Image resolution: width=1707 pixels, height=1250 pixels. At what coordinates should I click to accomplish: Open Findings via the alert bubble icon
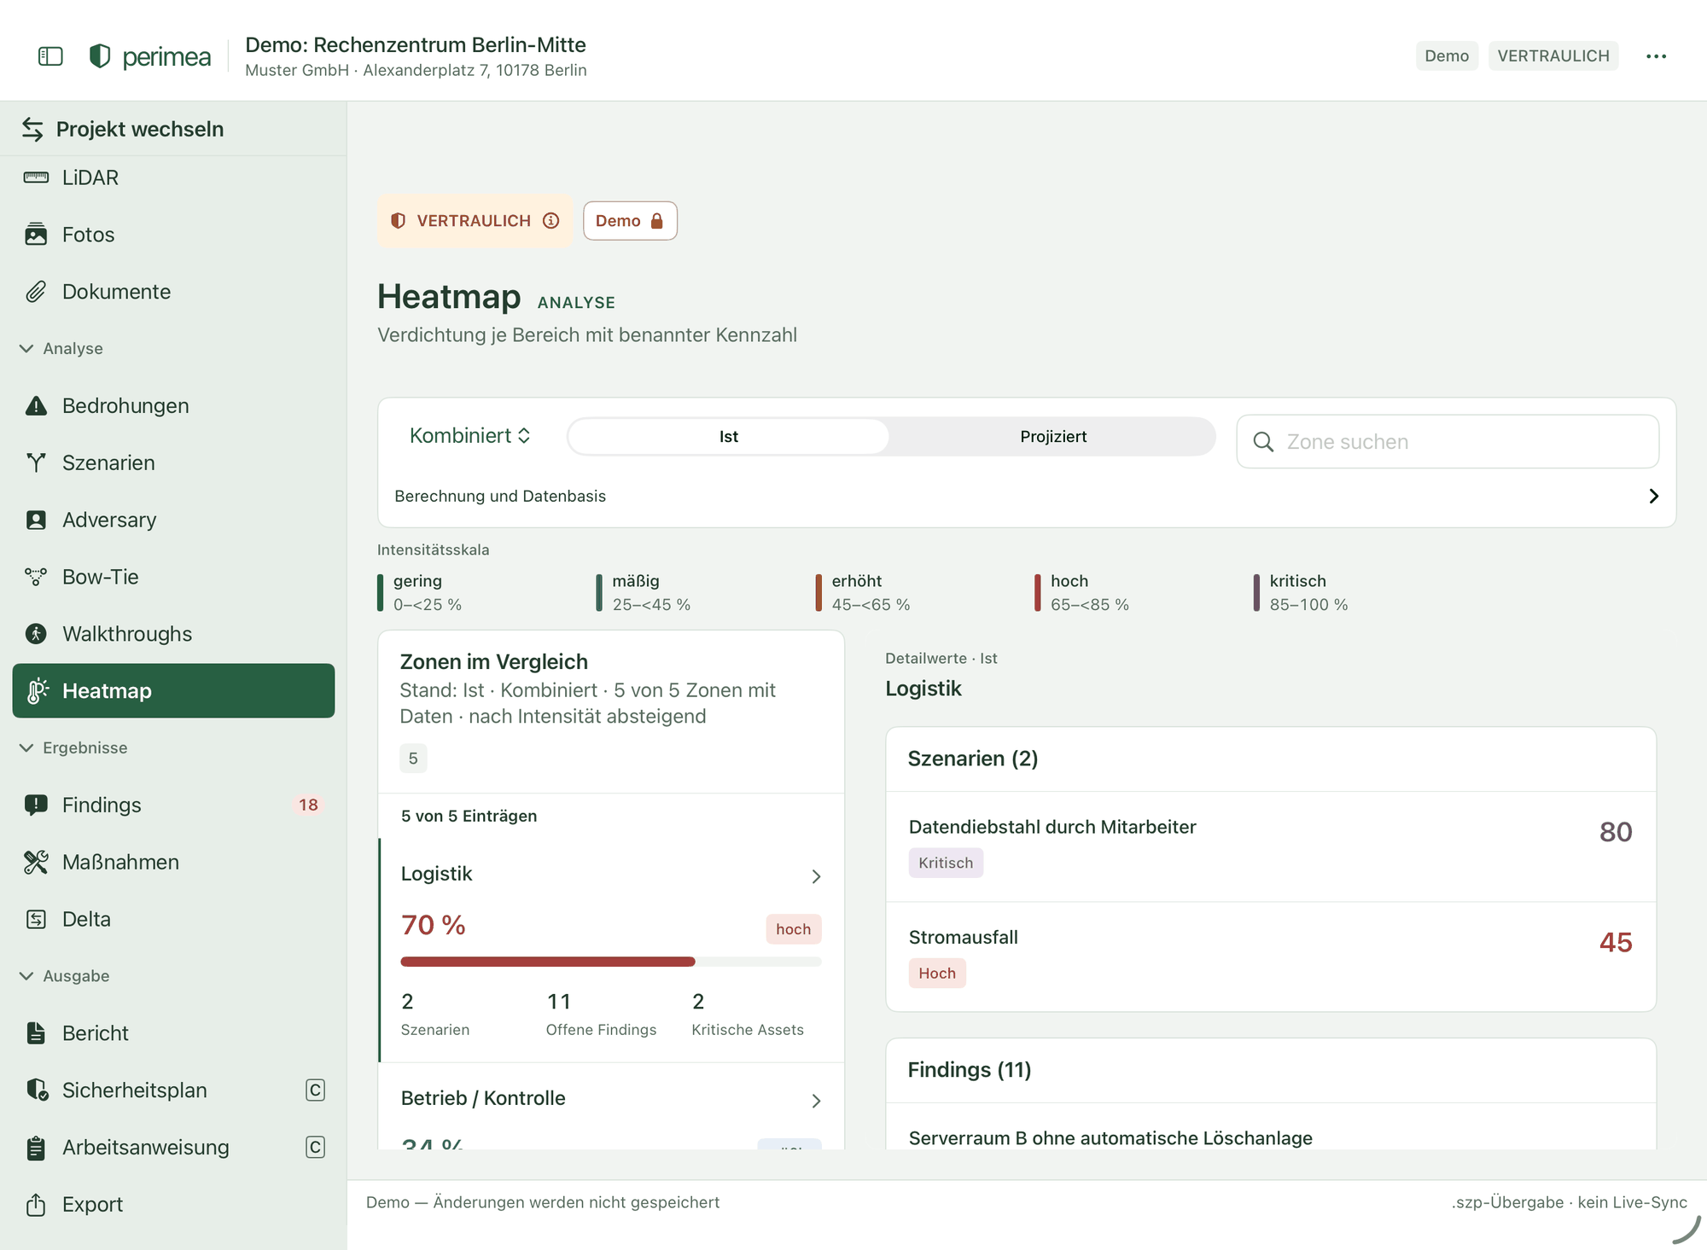(36, 805)
